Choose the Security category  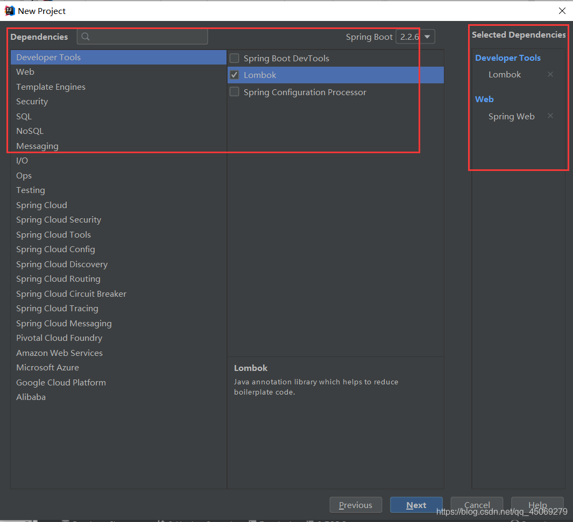pos(119,102)
